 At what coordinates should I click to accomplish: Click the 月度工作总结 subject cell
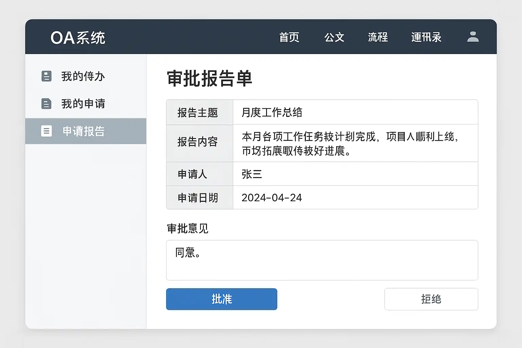click(x=272, y=112)
